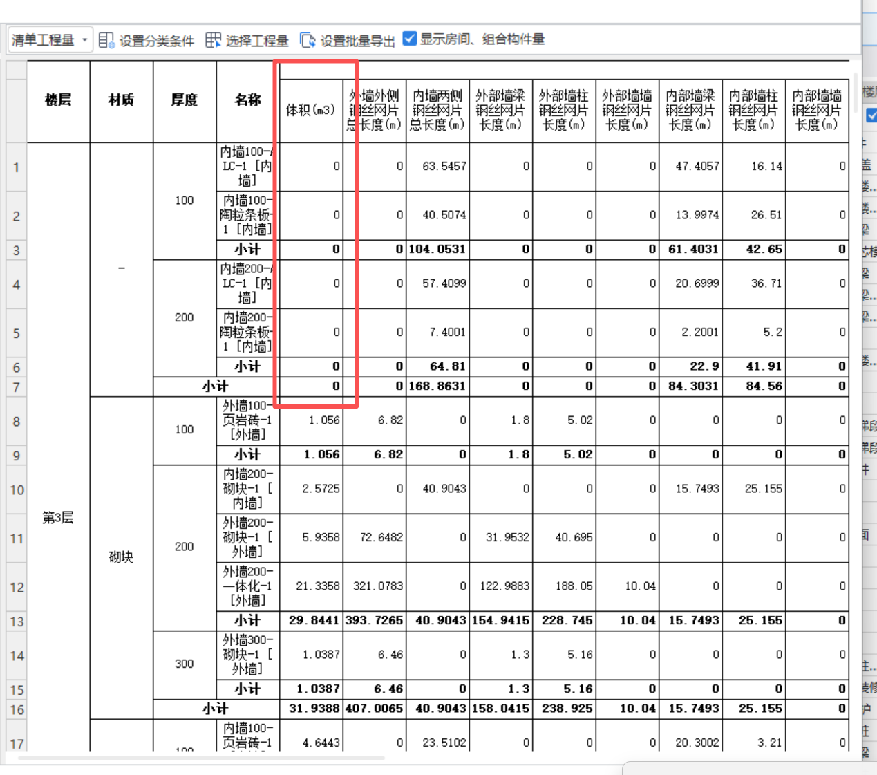Click cell value 57.4099
This screenshot has height=775, width=877.
click(x=444, y=283)
